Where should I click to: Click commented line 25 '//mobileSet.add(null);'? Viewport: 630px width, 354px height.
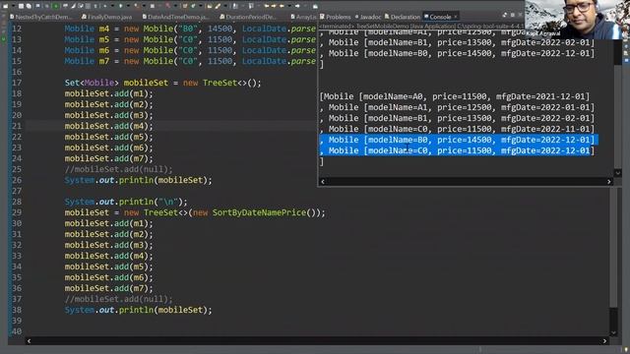(118, 169)
